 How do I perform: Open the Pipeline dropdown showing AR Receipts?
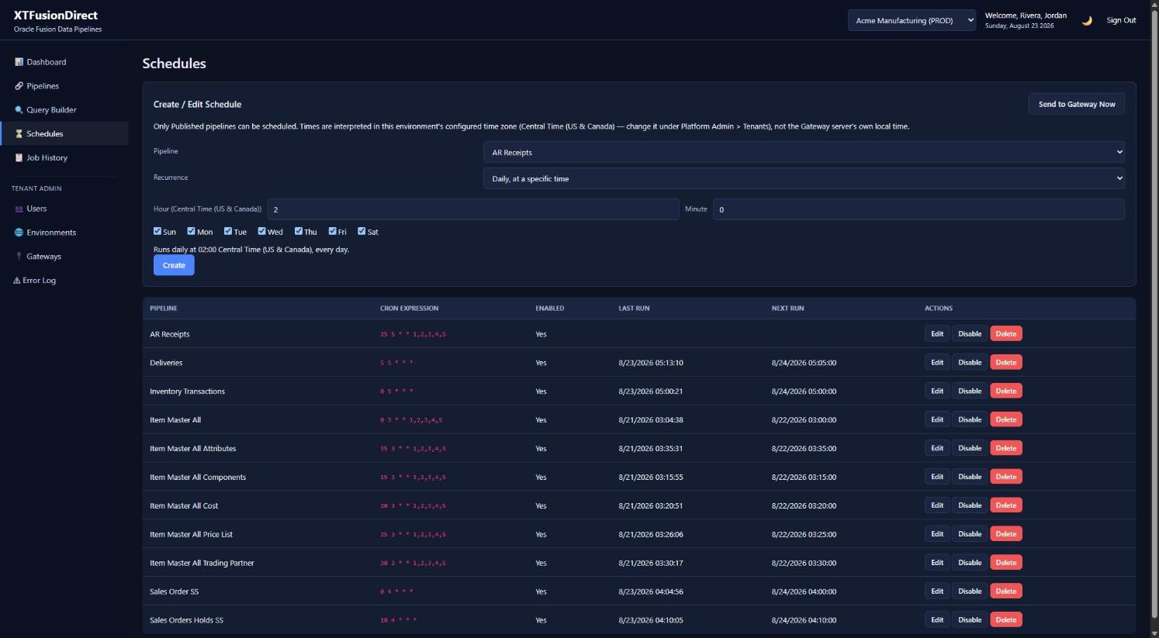click(804, 152)
